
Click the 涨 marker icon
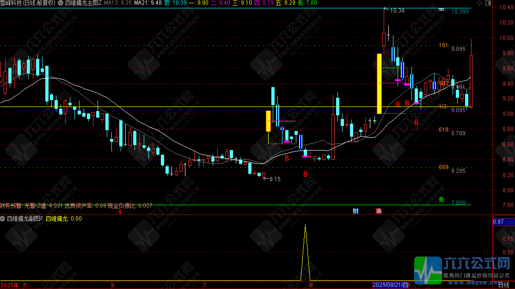pos(379,211)
